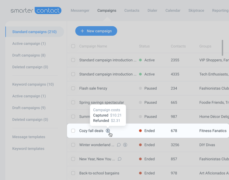Go to the Contacts tab

(132, 11)
